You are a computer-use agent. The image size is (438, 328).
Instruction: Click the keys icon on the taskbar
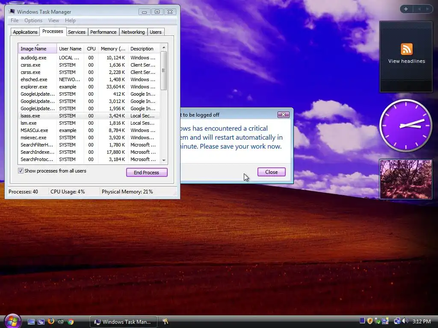pyautogui.click(x=166, y=322)
